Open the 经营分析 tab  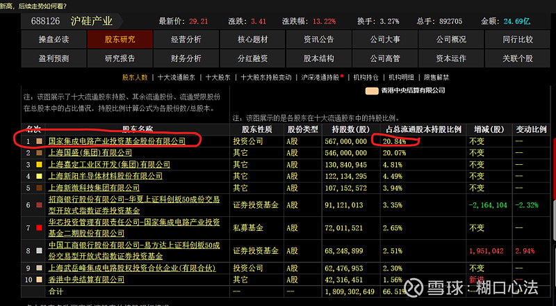click(186, 39)
